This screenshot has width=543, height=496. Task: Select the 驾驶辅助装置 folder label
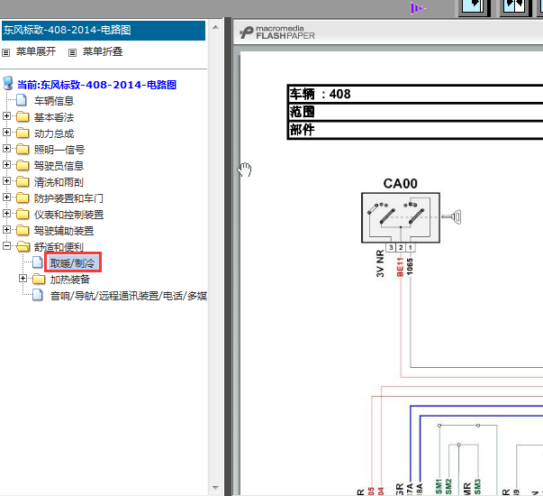click(x=64, y=231)
